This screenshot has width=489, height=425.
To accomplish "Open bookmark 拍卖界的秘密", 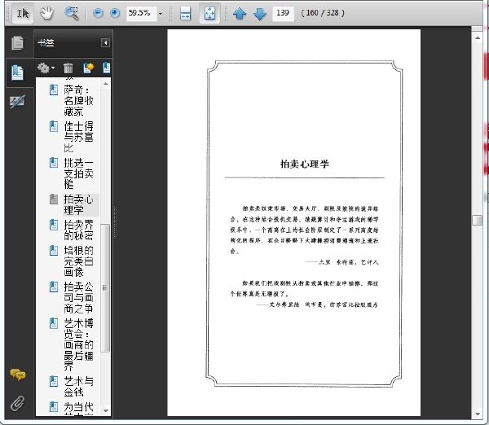I will (x=78, y=230).
